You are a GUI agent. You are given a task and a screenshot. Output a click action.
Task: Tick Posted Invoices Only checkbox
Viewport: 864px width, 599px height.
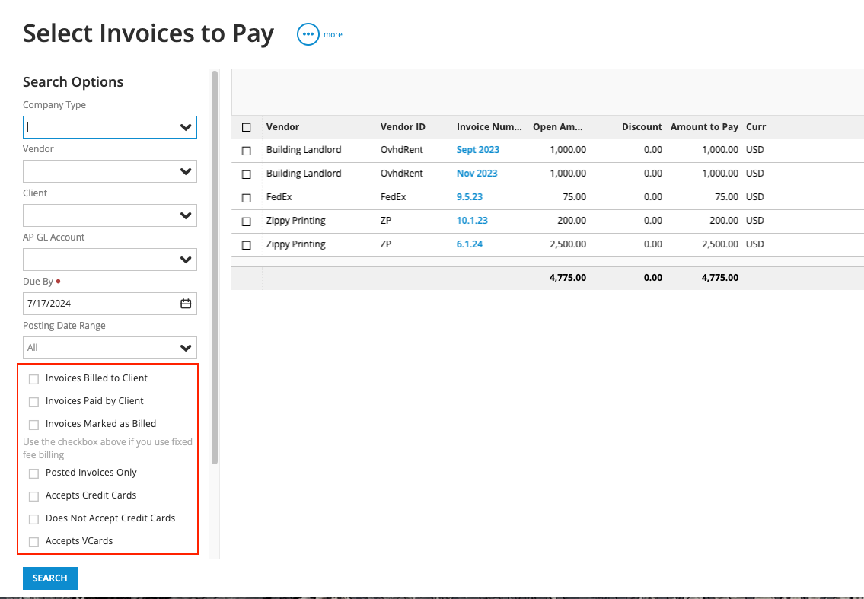click(x=33, y=473)
